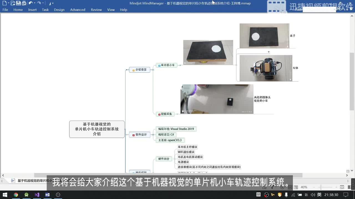Select the 软件设计 topic
355x199 pixels.
[x=140, y=135]
